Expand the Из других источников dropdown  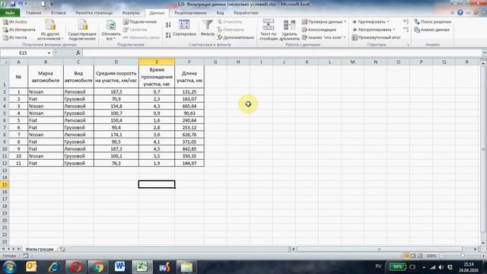click(x=50, y=30)
